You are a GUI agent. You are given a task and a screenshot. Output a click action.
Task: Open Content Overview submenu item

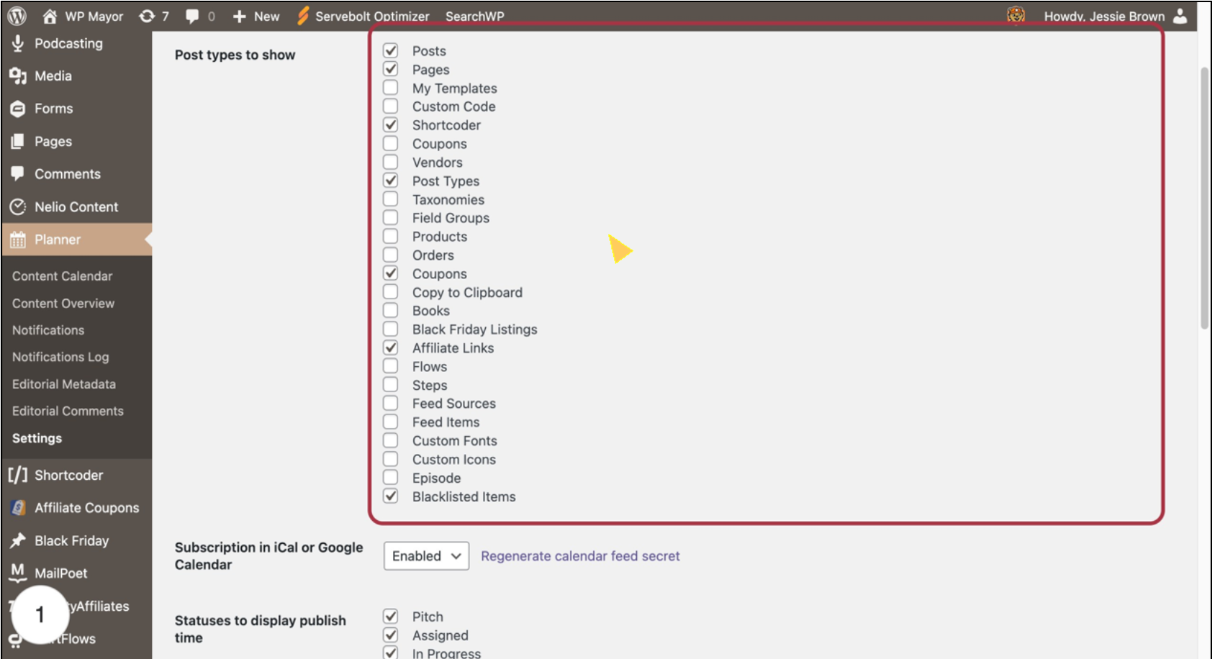click(63, 304)
